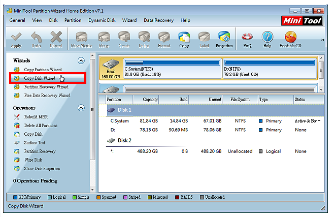Launch Copy Partition Wizard
This screenshot has width=334, height=217.
43,70
